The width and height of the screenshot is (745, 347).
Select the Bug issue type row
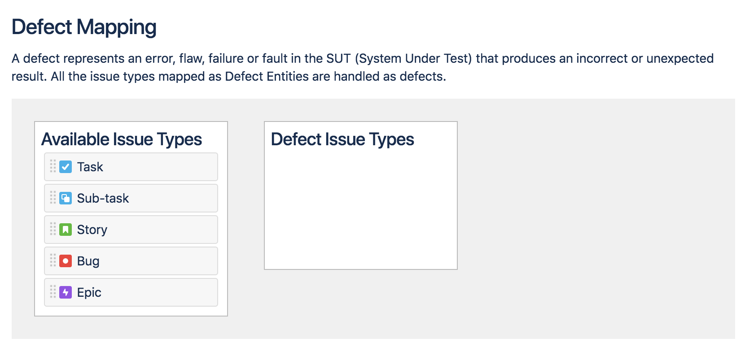[x=131, y=261]
